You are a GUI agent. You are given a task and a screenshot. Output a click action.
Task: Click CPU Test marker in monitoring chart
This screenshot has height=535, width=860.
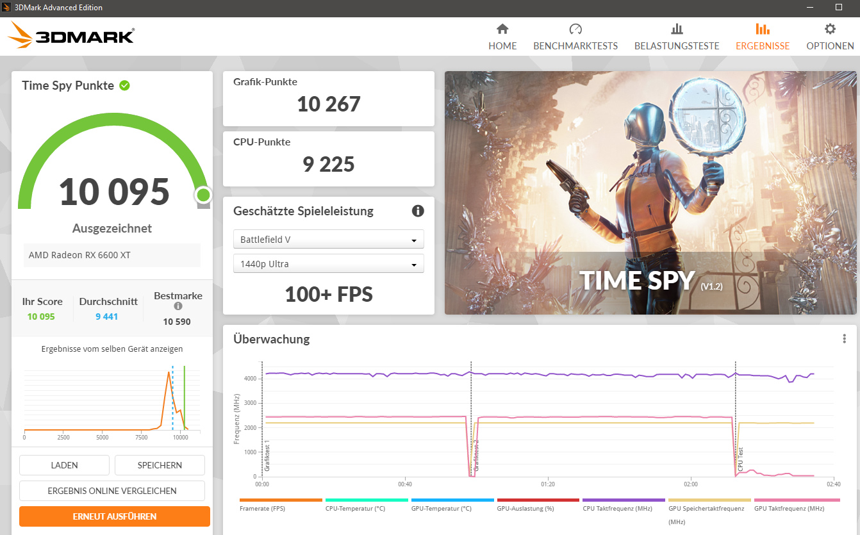click(741, 460)
